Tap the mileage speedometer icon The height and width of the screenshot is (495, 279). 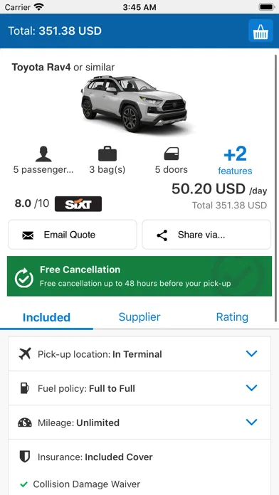(x=25, y=422)
